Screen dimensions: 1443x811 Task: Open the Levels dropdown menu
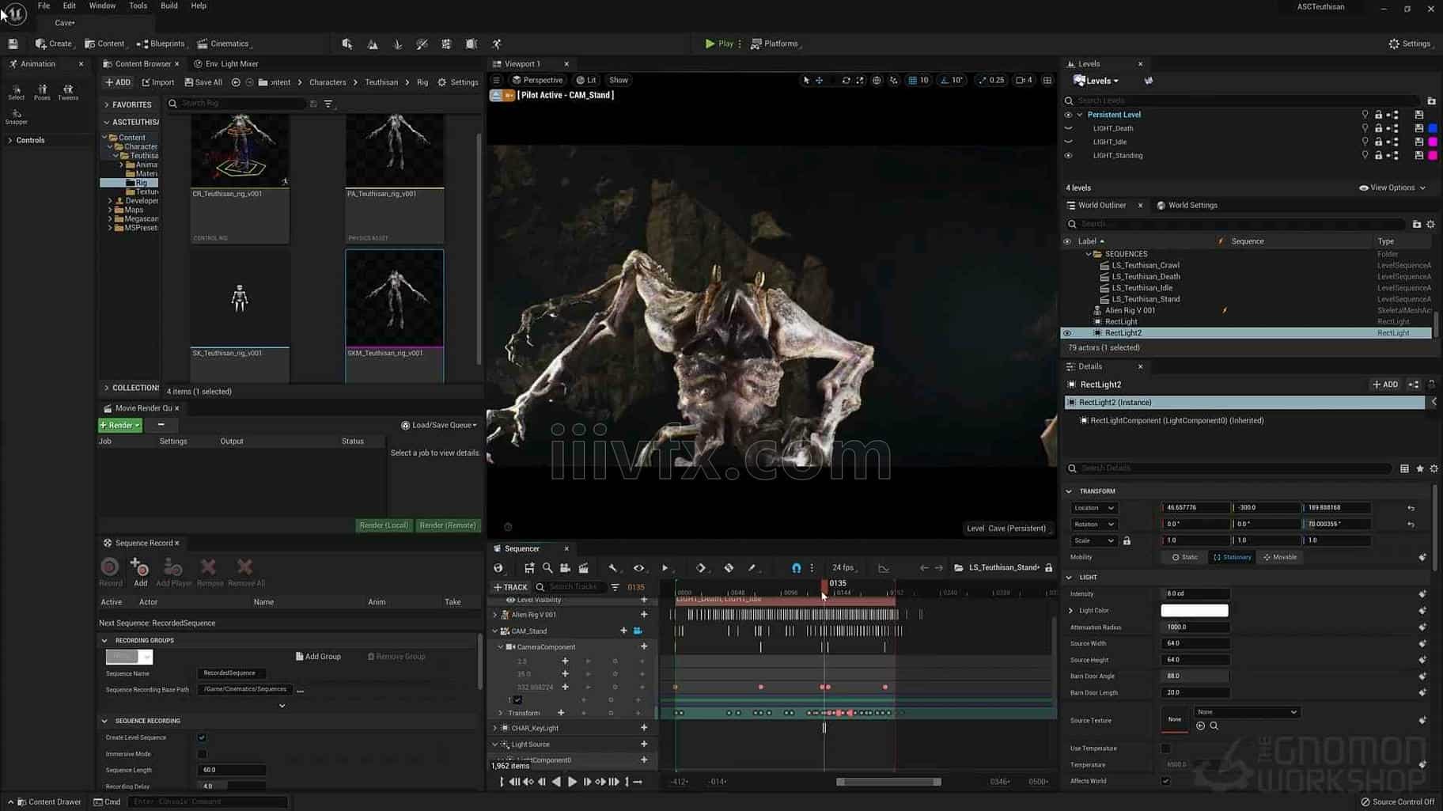pyautogui.click(x=1097, y=81)
